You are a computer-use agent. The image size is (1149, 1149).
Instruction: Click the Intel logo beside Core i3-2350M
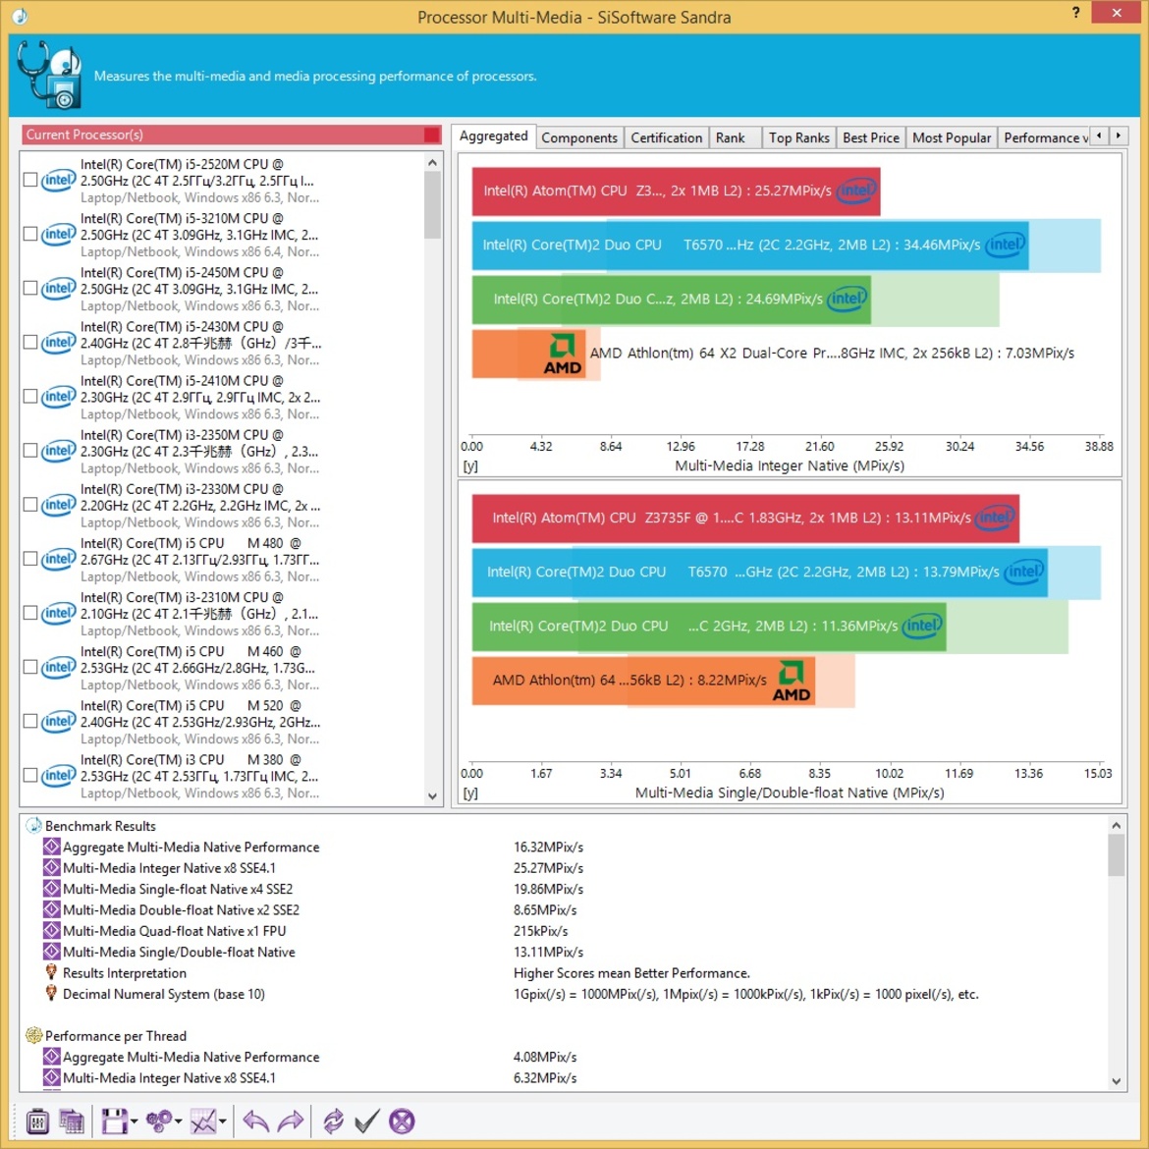click(x=58, y=451)
